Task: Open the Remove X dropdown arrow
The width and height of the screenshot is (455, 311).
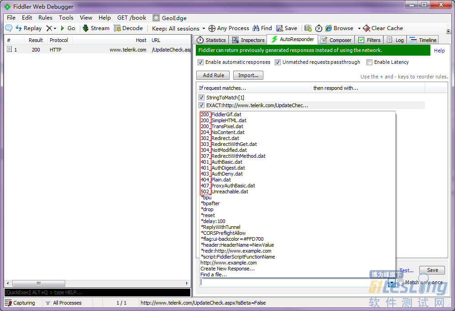Action: click(55, 28)
